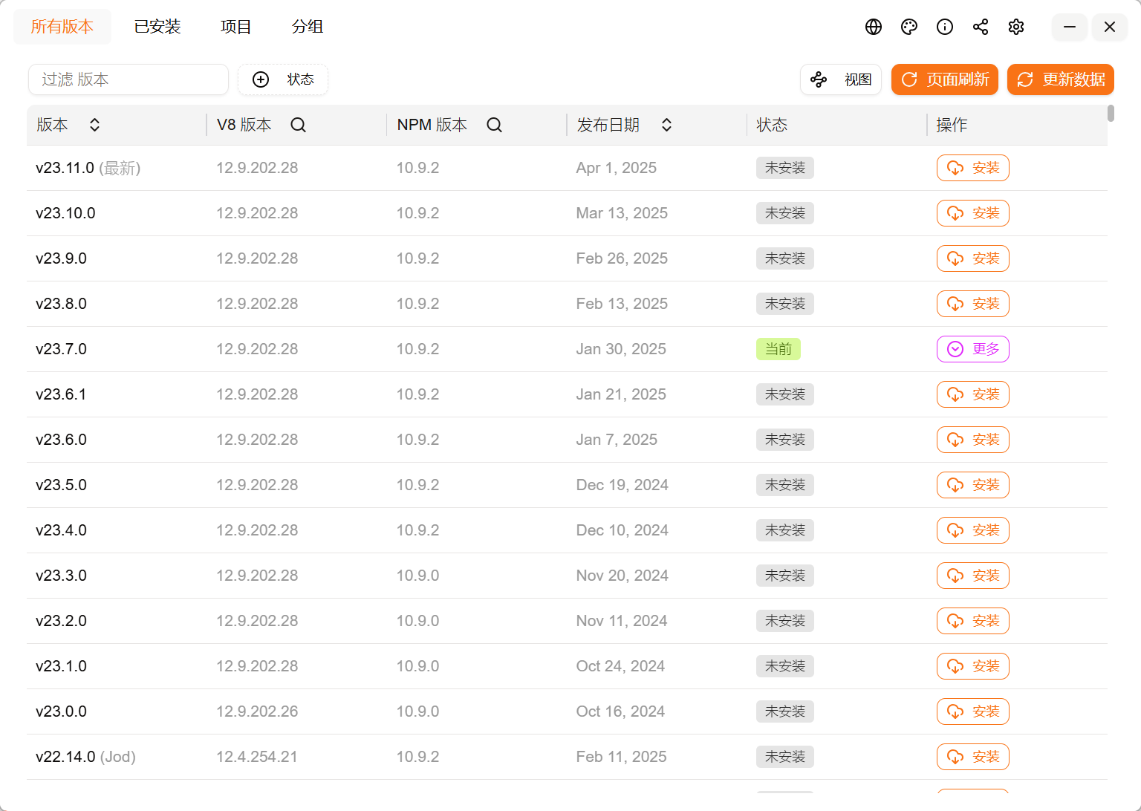The height and width of the screenshot is (811, 1141).
Task: Install version v23.3.0
Action: tap(973, 576)
